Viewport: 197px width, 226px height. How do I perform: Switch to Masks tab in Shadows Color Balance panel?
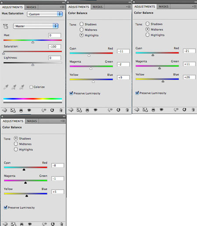click(32, 121)
